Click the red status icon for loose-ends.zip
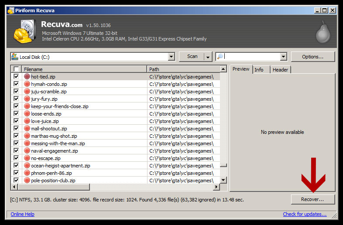The image size is (343, 225). point(27,114)
